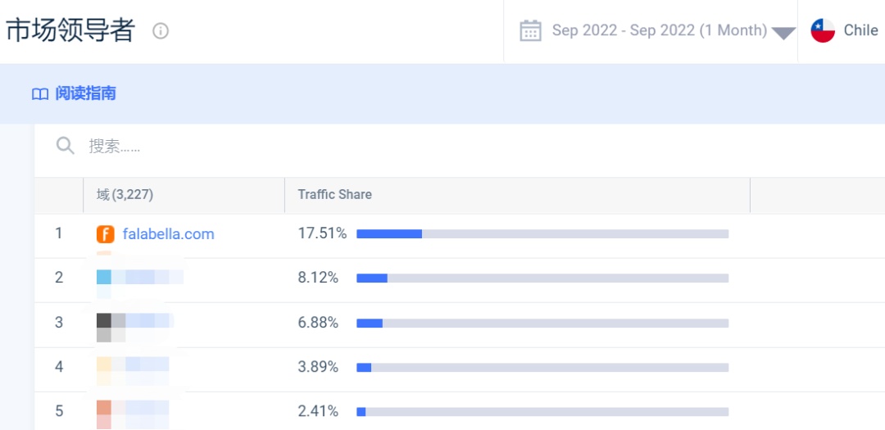The width and height of the screenshot is (885, 430).
Task: Click the book icon for 阅读指南
Action: (x=40, y=94)
